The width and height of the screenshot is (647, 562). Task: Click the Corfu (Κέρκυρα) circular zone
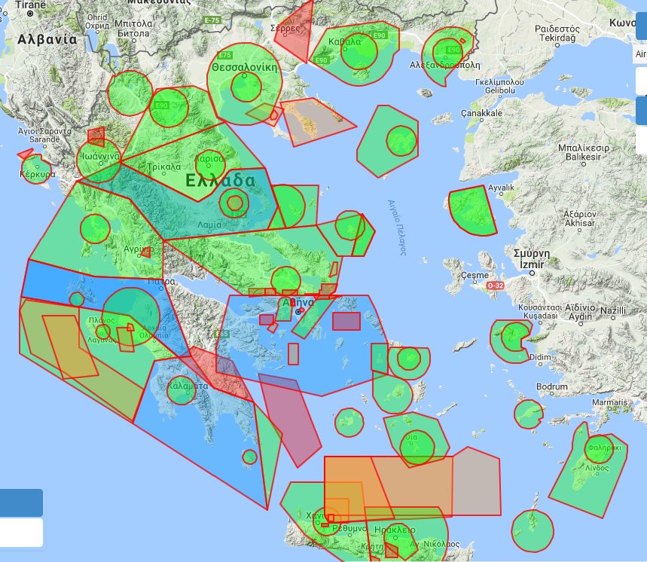[37, 169]
